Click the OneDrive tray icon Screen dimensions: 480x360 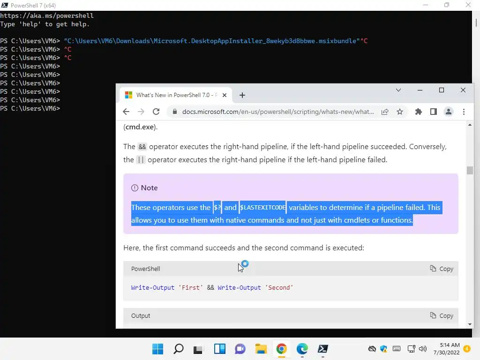click(x=372, y=349)
